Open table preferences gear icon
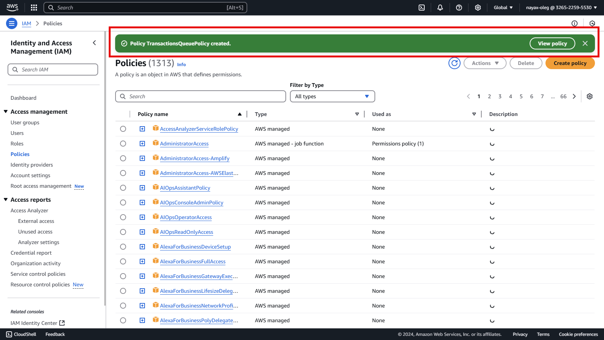This screenshot has height=340, width=604. [590, 96]
